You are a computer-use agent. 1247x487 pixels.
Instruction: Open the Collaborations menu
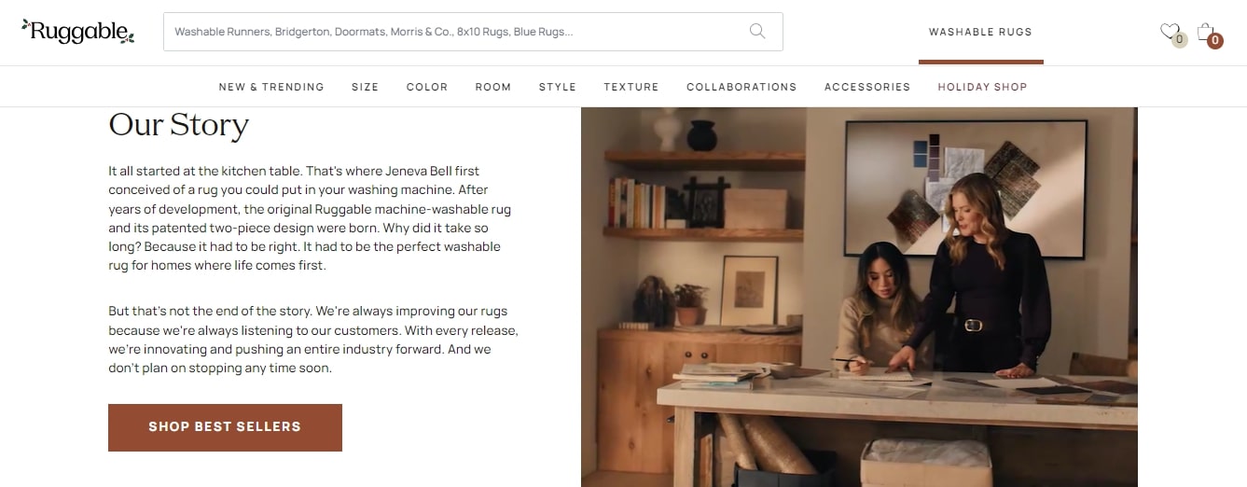pos(741,87)
